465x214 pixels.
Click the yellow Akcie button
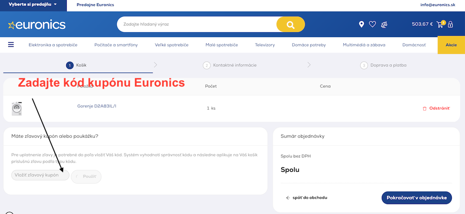451,45
